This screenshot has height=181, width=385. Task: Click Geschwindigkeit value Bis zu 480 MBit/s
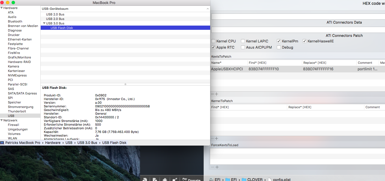108,110
